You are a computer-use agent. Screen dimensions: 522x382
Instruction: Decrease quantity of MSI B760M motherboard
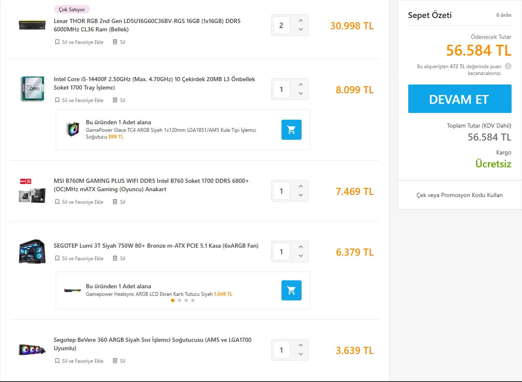300,195
